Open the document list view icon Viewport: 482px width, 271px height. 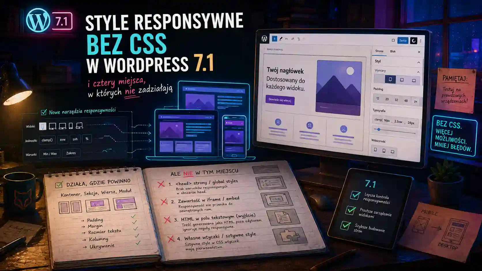point(299,39)
